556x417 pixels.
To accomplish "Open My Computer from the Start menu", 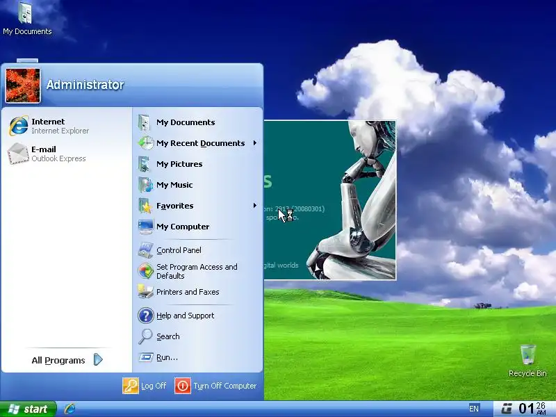I will tap(197, 227).
